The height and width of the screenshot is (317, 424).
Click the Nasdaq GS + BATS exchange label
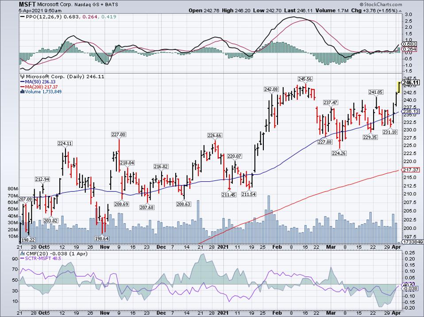click(96, 5)
